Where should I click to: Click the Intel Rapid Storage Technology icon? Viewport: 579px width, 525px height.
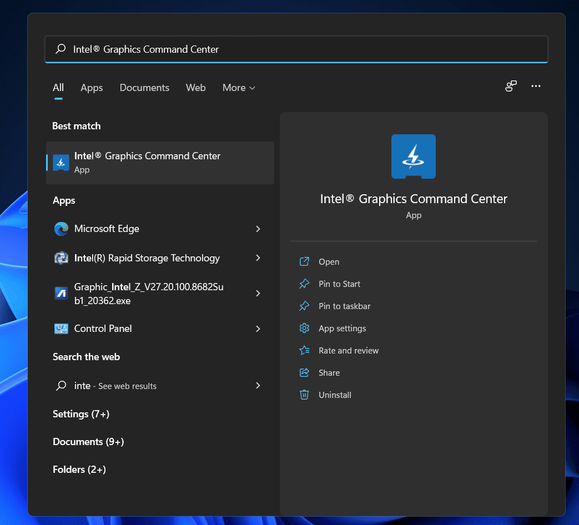61,258
